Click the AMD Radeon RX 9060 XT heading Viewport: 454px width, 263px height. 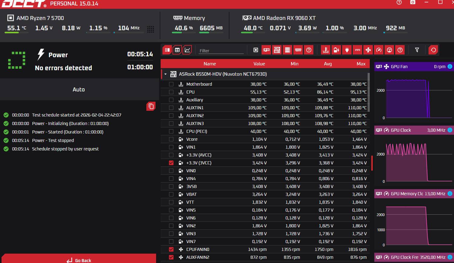click(x=284, y=18)
